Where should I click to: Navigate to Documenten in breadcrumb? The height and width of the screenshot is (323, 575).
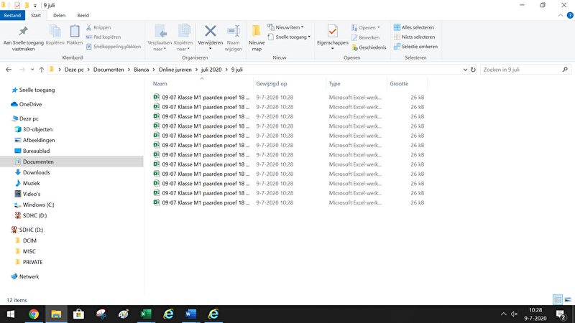point(109,70)
